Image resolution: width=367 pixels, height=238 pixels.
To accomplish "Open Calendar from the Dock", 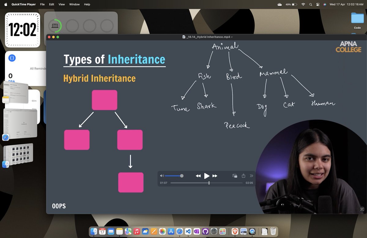I will coord(102,231).
